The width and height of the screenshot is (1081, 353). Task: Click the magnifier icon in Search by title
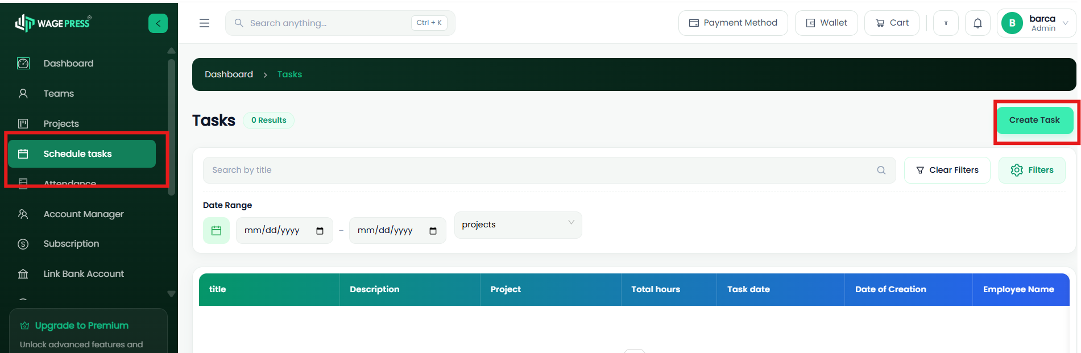pyautogui.click(x=881, y=170)
